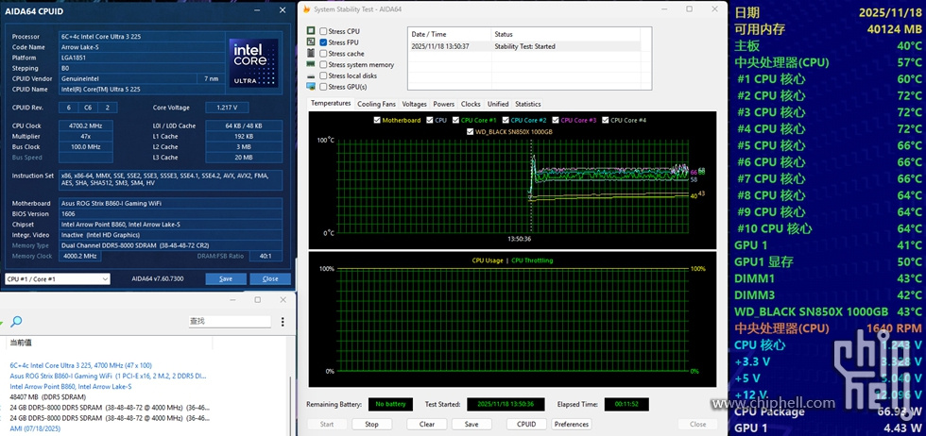926x436 pixels.
Task: Click the Stress local disks drive icon
Action: click(311, 75)
